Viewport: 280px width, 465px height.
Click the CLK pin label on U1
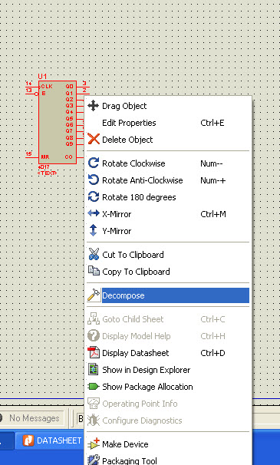[47, 86]
